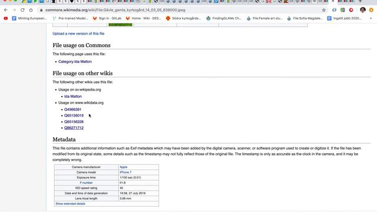Screen dimensions: 377x212
Task: Open Category:Ida Matton link
Action: (75, 61)
